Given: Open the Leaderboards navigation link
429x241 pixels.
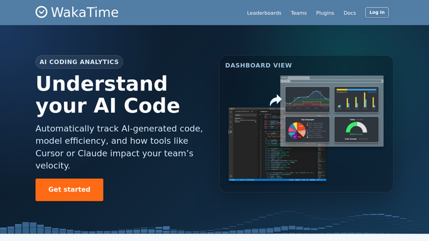Looking at the screenshot, I should tap(264, 13).
